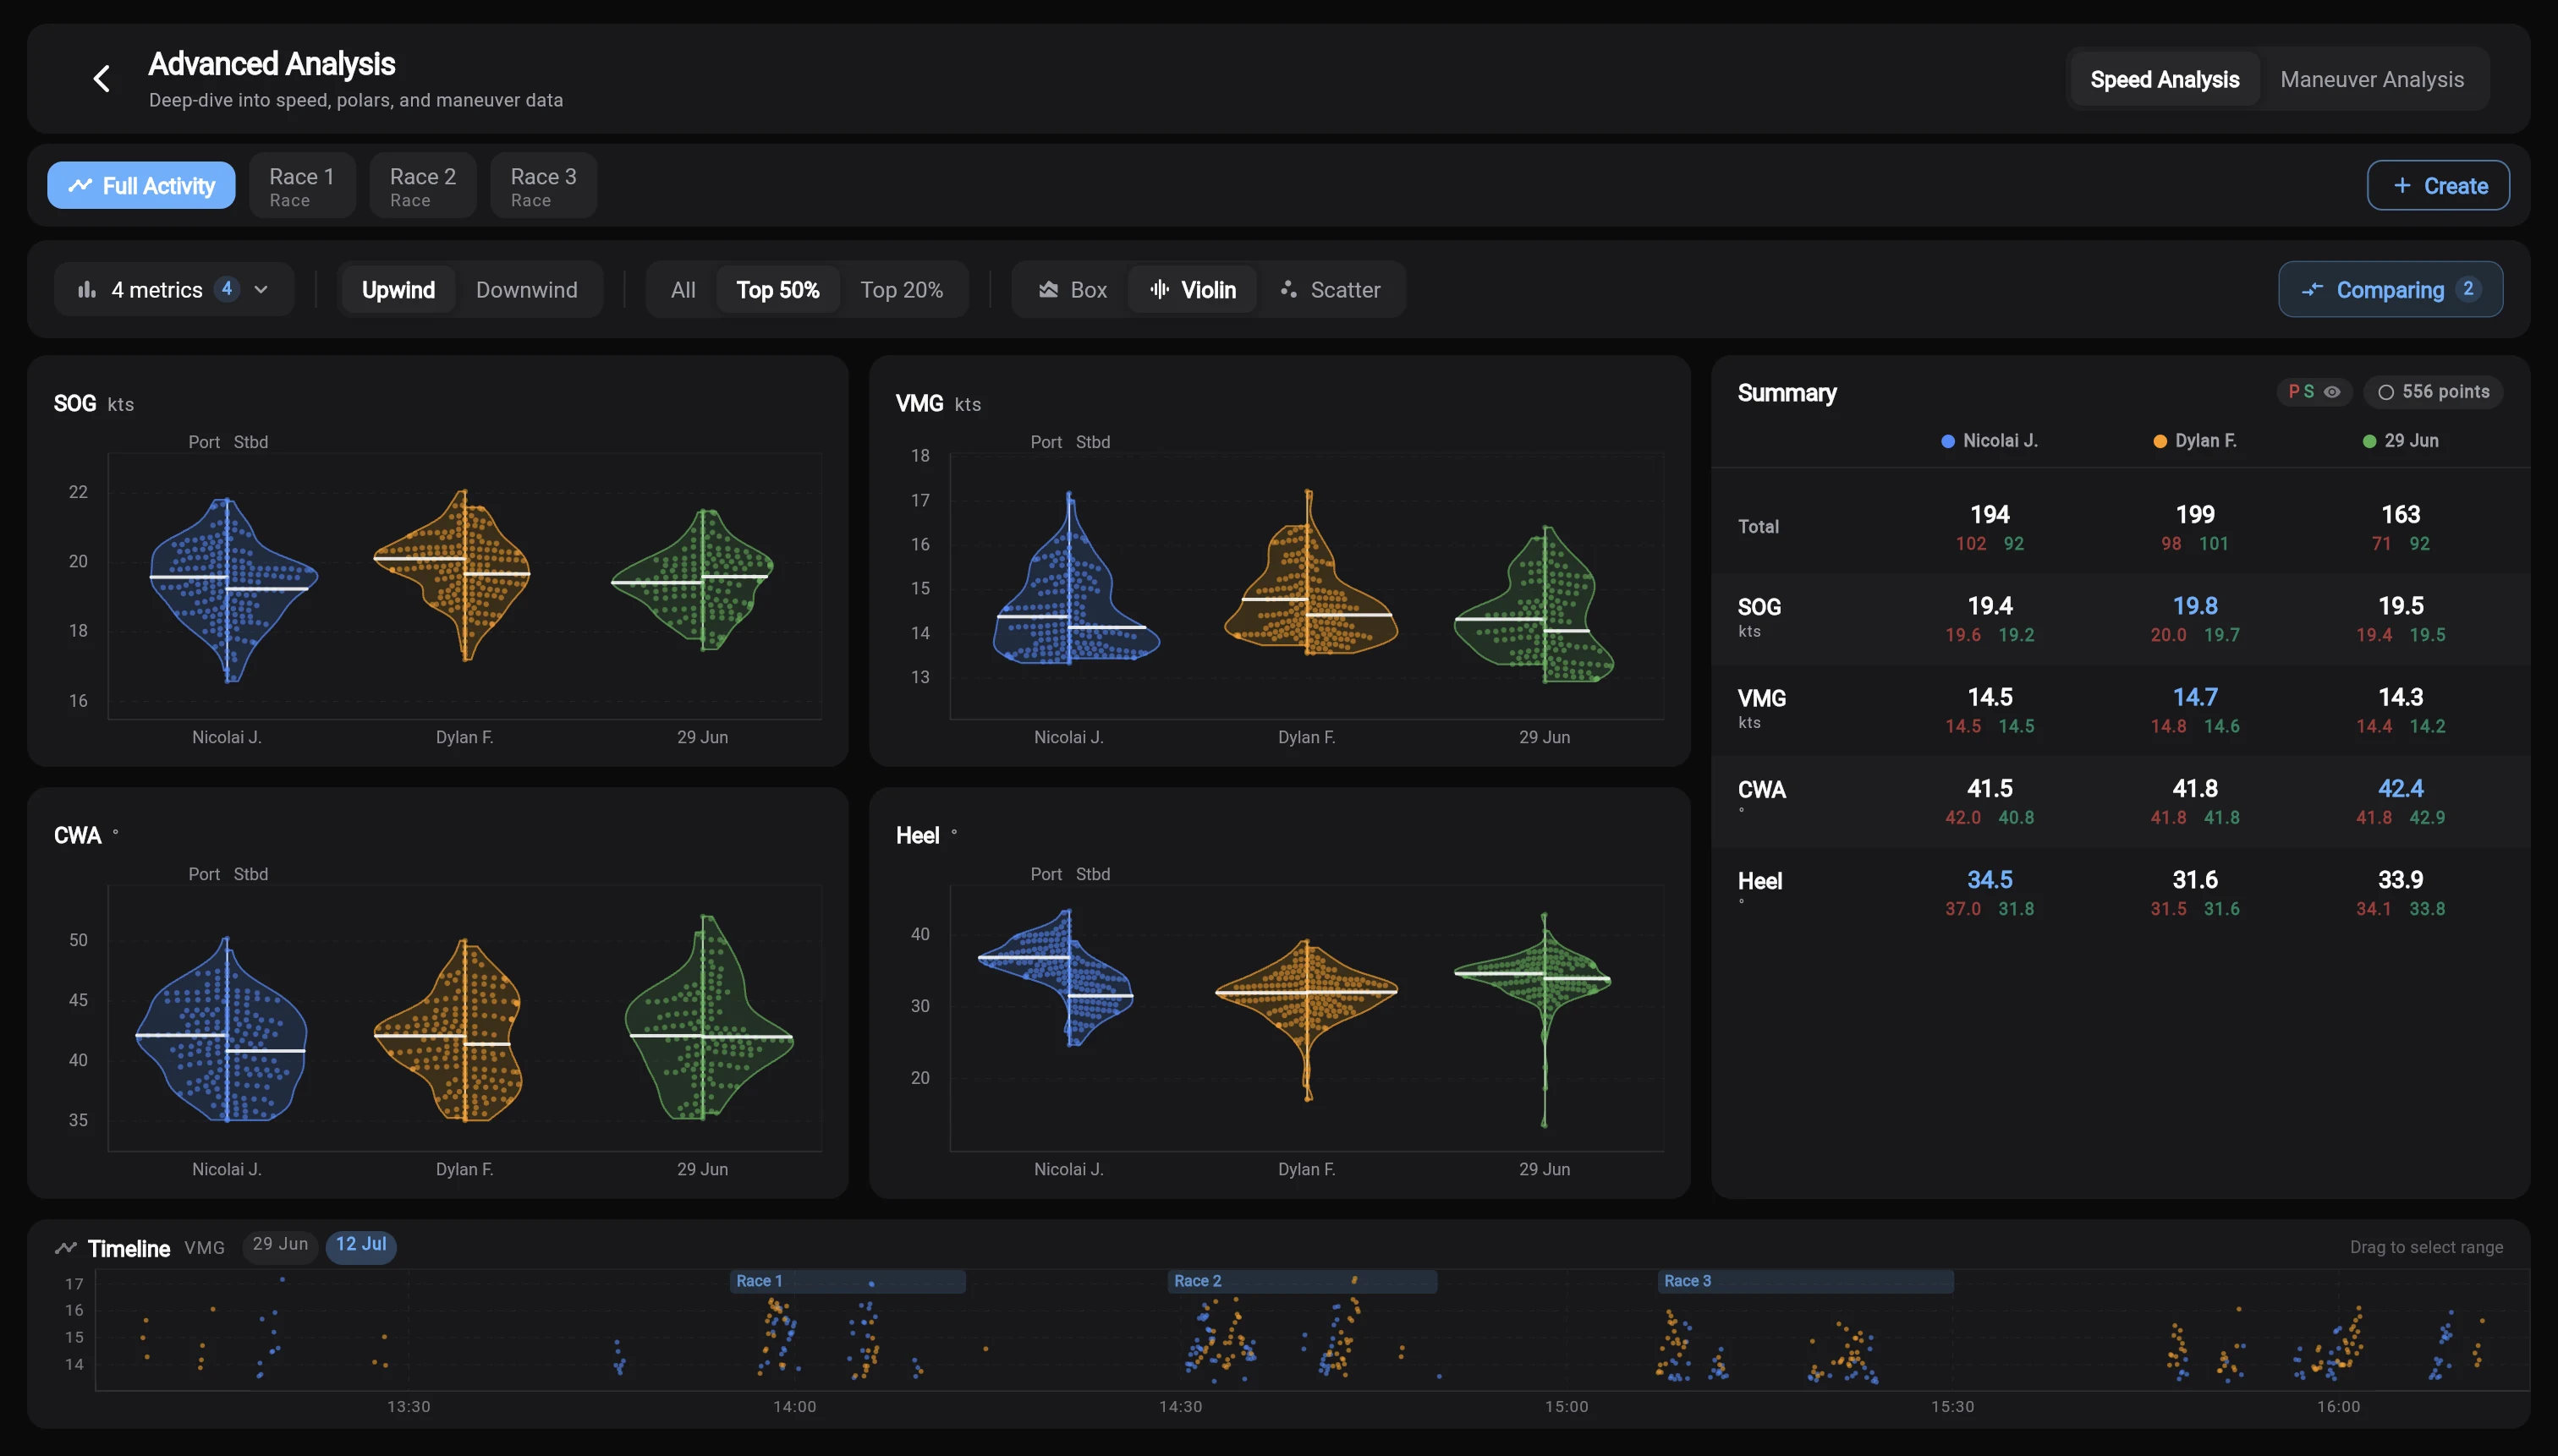Click the 34.5 Heel value
Viewport: 2558px width, 1456px height.
pos(1989,880)
